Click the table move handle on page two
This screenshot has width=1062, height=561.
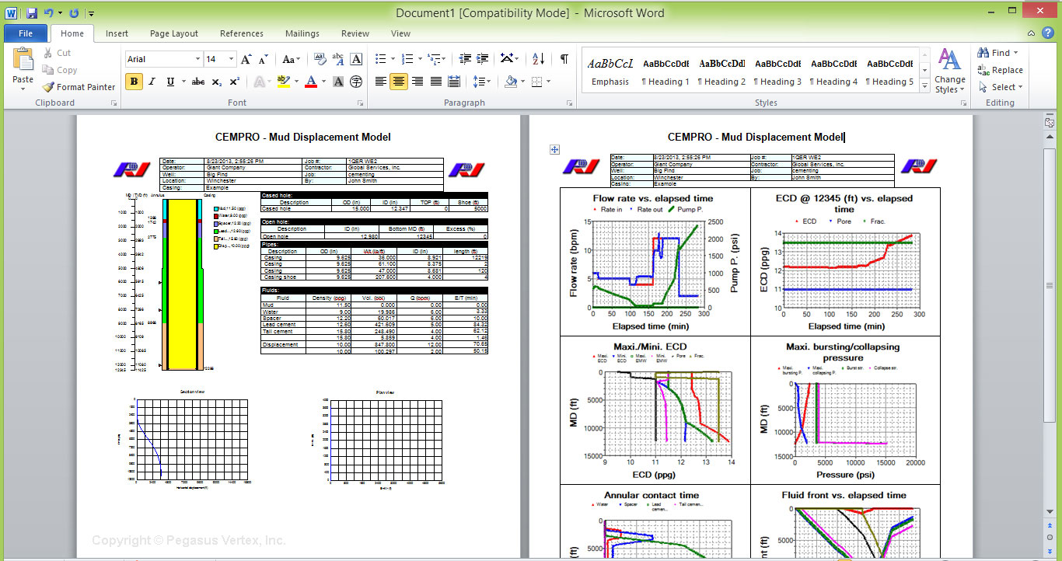click(554, 149)
